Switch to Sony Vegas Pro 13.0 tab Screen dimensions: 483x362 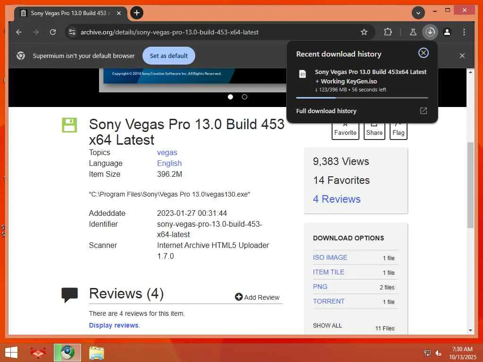[x=69, y=13]
